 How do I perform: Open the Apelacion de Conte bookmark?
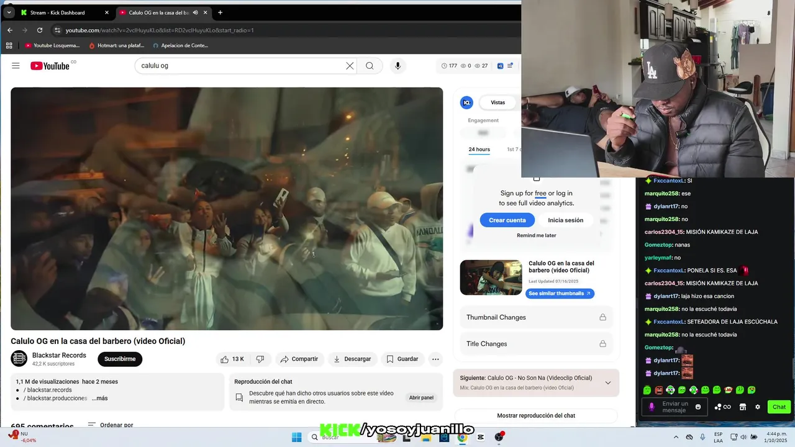180,45
